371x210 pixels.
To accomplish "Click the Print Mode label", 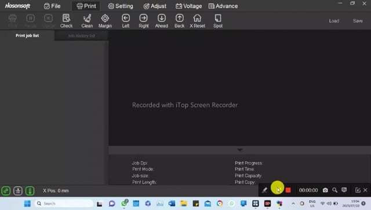I will point(143,169).
